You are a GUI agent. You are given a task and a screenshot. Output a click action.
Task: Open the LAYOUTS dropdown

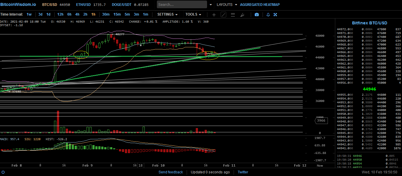tap(227, 5)
